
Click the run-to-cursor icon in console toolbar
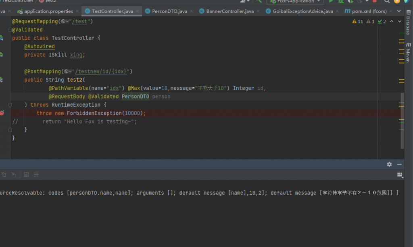click(14, 175)
